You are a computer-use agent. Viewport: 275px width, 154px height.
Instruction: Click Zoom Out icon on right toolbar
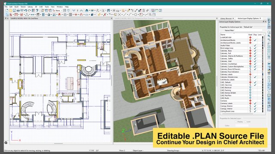pyautogui.click(x=269, y=39)
